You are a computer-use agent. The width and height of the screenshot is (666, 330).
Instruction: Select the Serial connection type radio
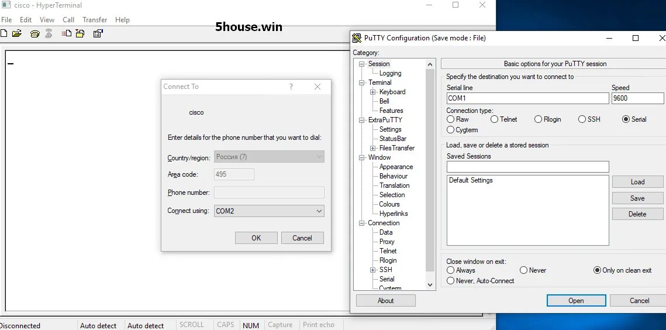(x=626, y=119)
